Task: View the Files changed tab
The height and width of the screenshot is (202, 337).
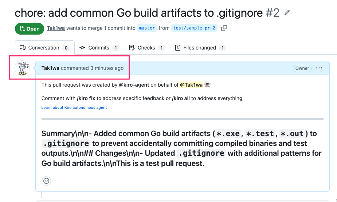Action: (200, 48)
